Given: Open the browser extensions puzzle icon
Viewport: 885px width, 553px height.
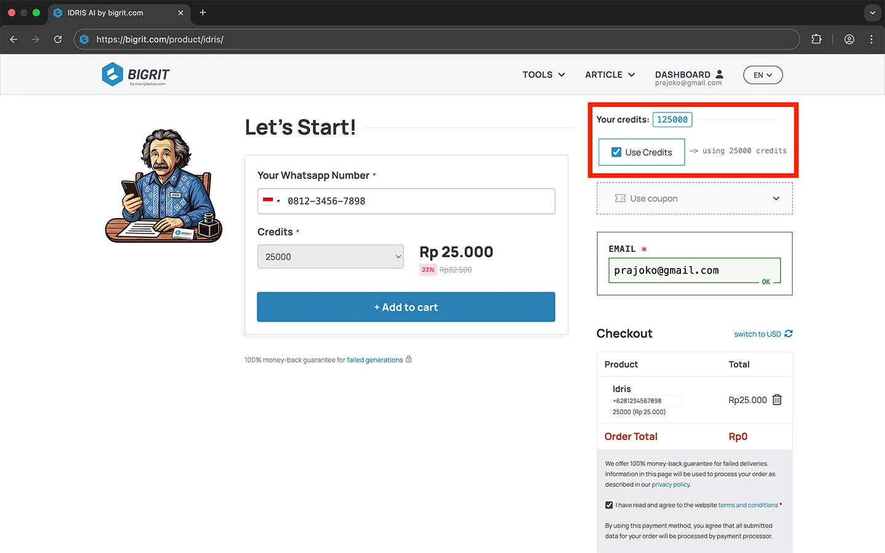Looking at the screenshot, I should [x=816, y=39].
